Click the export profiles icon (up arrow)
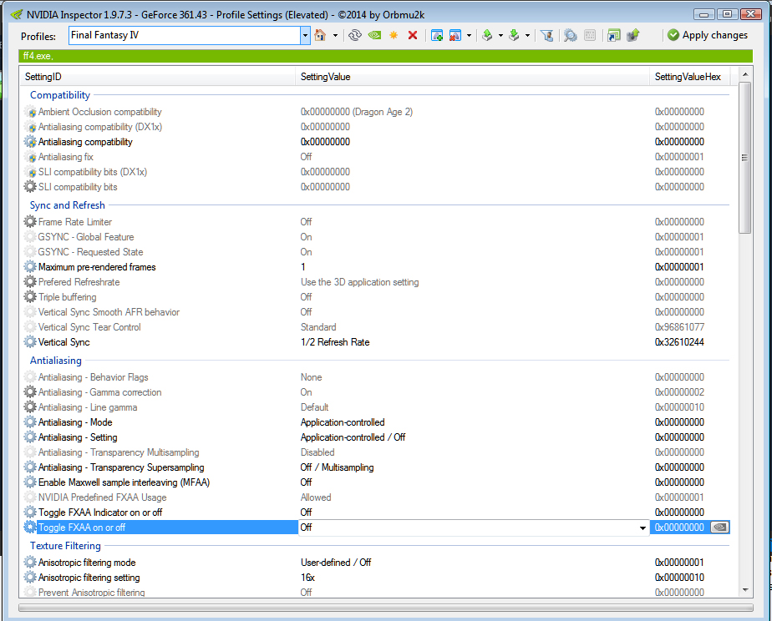The height and width of the screenshot is (621, 772). coord(487,35)
